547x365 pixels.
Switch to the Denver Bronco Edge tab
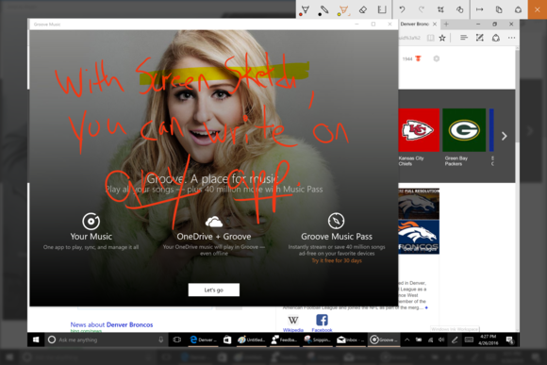[x=414, y=24]
